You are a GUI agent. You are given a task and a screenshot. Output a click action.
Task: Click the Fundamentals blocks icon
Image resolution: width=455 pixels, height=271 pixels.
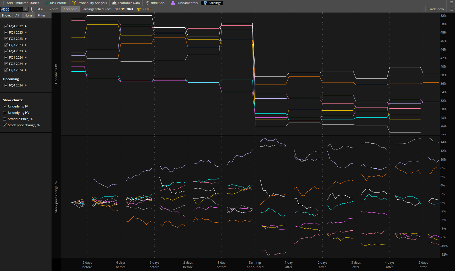pos(173,3)
